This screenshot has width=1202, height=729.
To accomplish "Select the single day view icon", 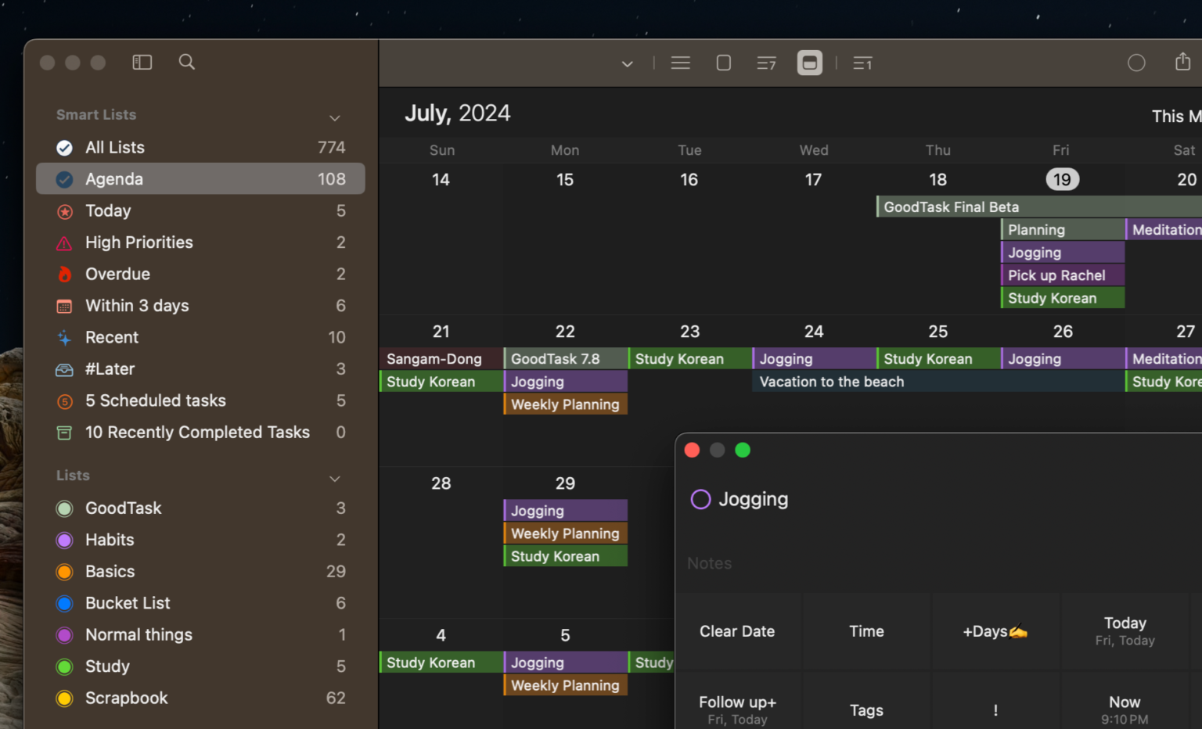I will point(862,63).
